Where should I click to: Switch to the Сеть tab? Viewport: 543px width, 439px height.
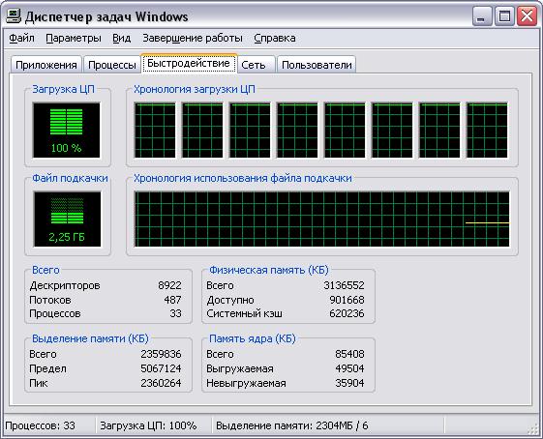click(x=256, y=65)
